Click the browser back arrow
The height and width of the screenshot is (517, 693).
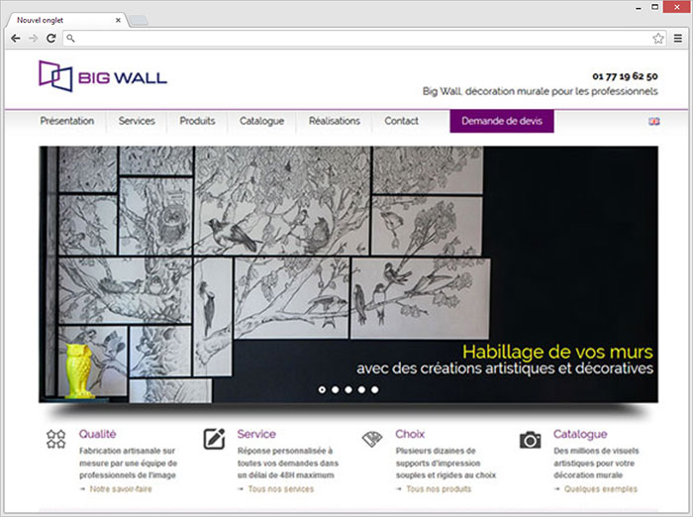pyautogui.click(x=15, y=39)
